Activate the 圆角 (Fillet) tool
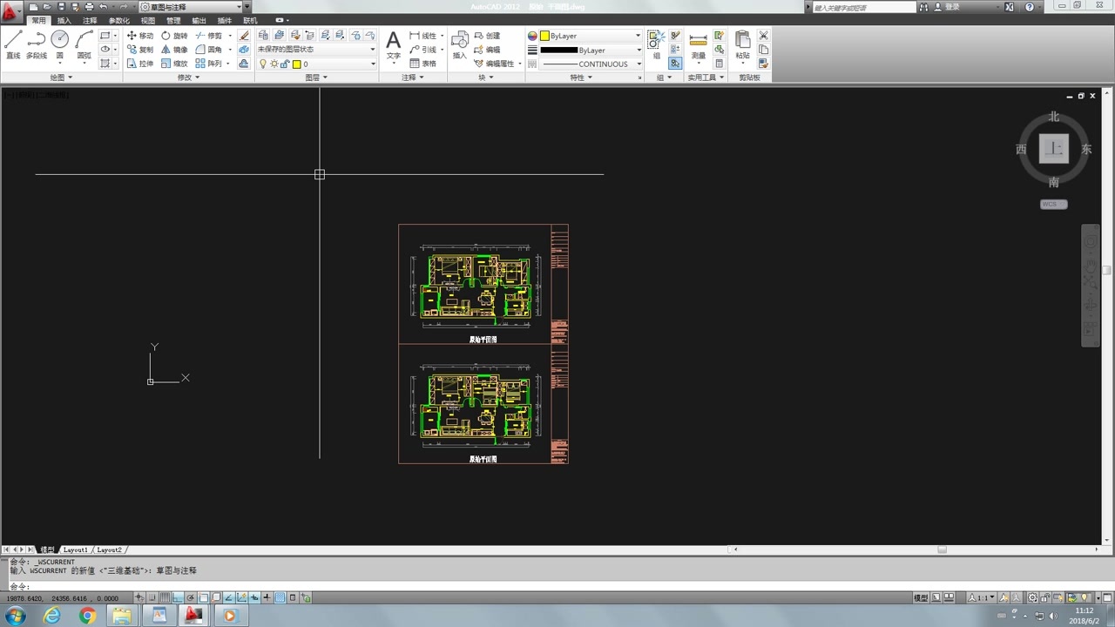Image resolution: width=1115 pixels, height=627 pixels. [209, 50]
